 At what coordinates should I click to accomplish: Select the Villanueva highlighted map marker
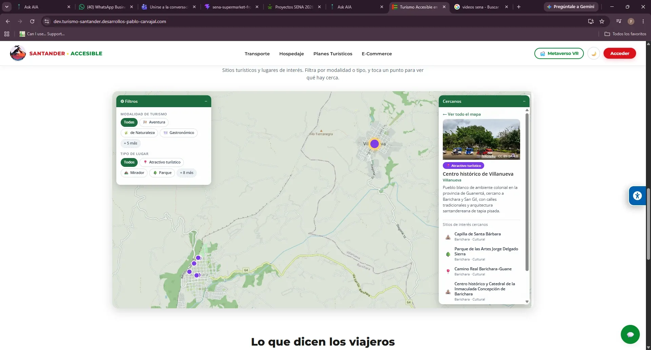tap(374, 144)
